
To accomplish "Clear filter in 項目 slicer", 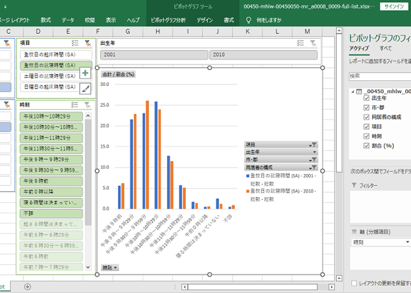I will point(88,43).
